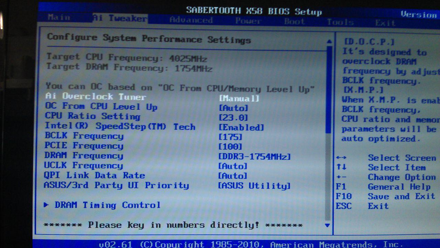Image resolution: width=440 pixels, height=248 pixels.
Task: Open the [Auto] value for OC From CPU Level Up
Action: click(233, 108)
